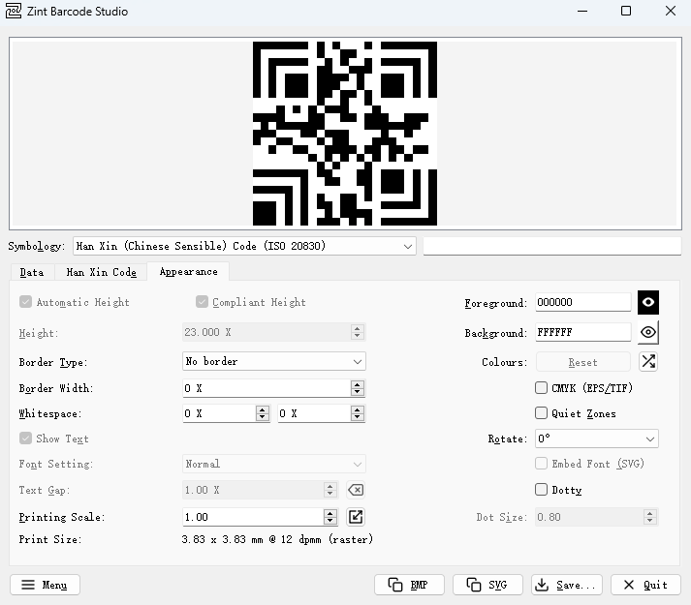Enable the CMYK (EPS/TIF) checkbox
This screenshot has width=691, height=605.
(x=542, y=388)
